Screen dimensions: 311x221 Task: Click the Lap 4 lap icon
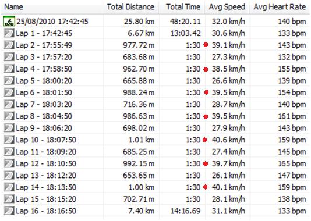pyautogui.click(x=9, y=69)
